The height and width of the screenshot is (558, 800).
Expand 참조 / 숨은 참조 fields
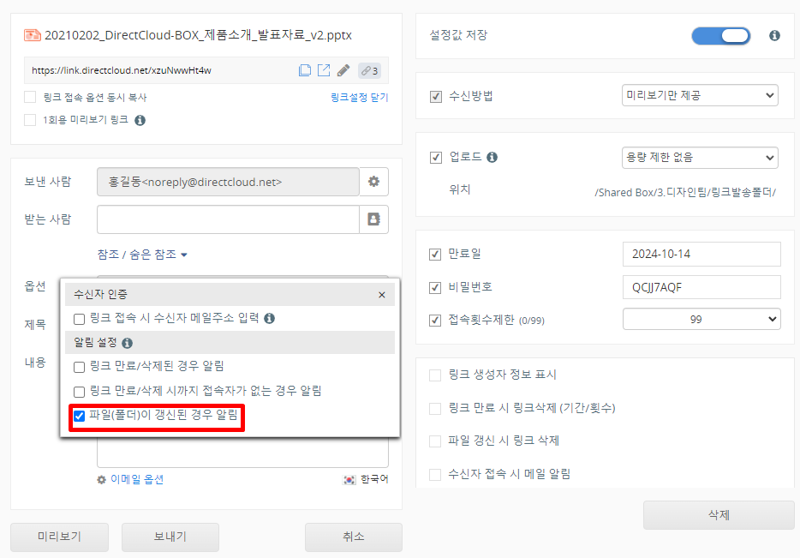(x=142, y=255)
